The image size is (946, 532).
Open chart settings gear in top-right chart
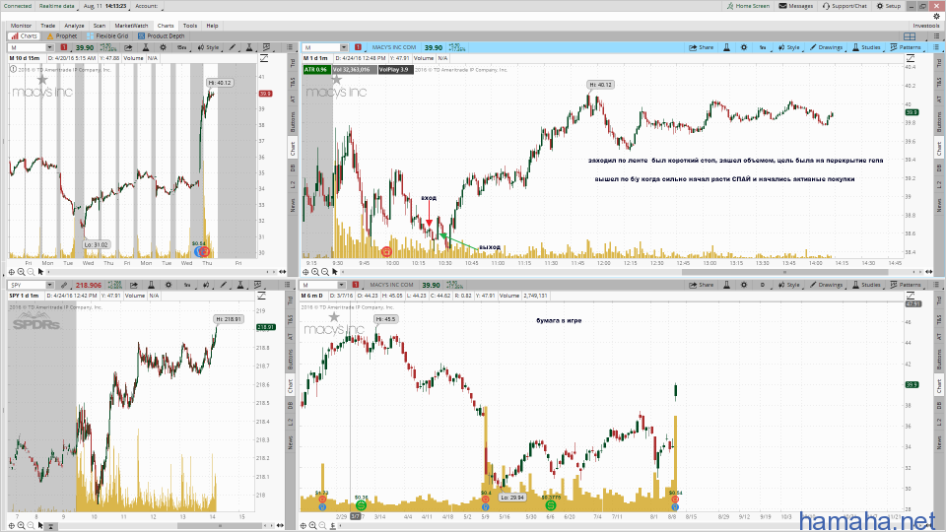pos(744,47)
